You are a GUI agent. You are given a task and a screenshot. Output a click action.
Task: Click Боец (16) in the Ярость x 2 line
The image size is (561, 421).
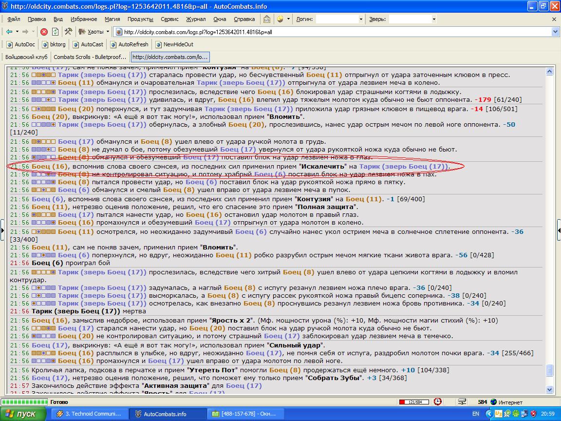(x=49, y=321)
